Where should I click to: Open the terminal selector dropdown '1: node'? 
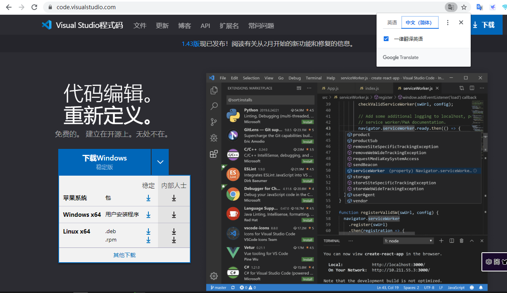[408, 241]
